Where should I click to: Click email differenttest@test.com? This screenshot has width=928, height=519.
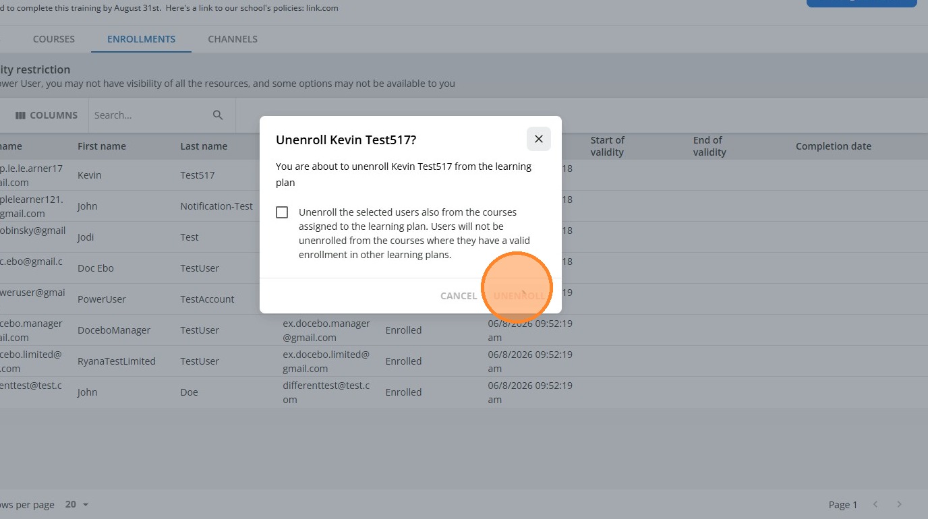click(326, 392)
